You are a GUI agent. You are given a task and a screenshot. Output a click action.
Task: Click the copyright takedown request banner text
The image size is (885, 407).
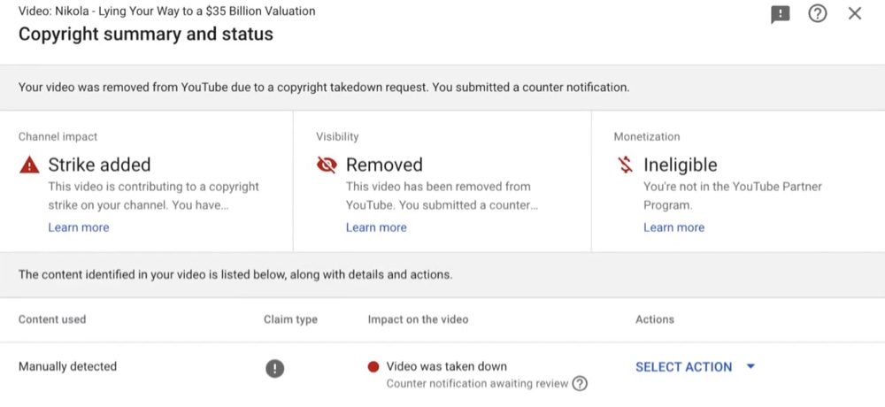pos(324,88)
